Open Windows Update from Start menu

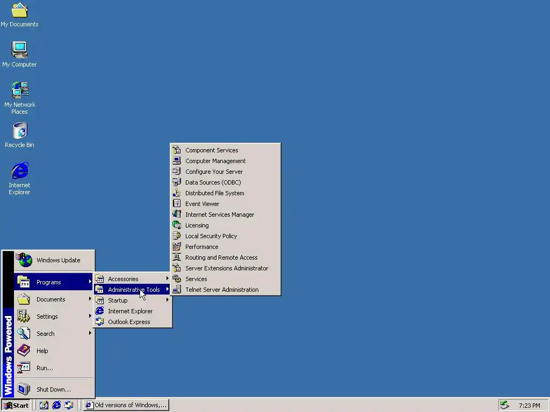pyautogui.click(x=54, y=260)
